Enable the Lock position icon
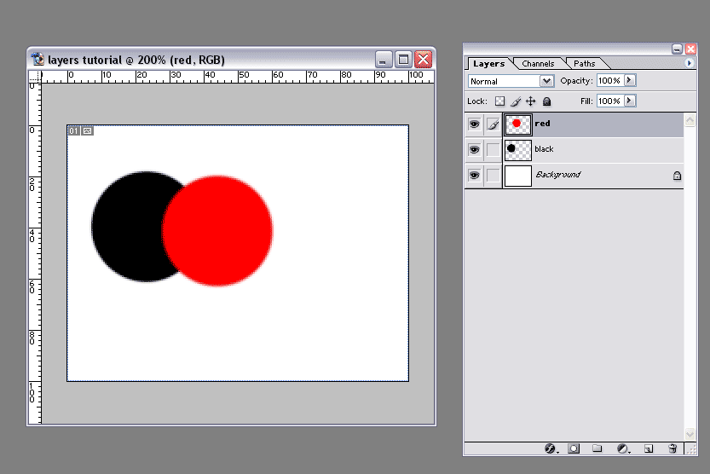 click(530, 101)
